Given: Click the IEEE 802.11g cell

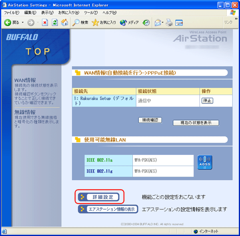Looking at the screenshot, I should [108, 171].
